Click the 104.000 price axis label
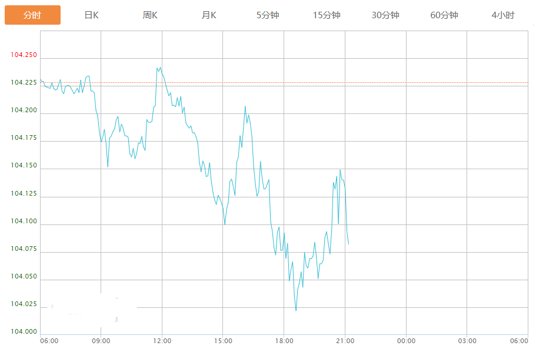This screenshot has width=536, height=349. [24, 332]
